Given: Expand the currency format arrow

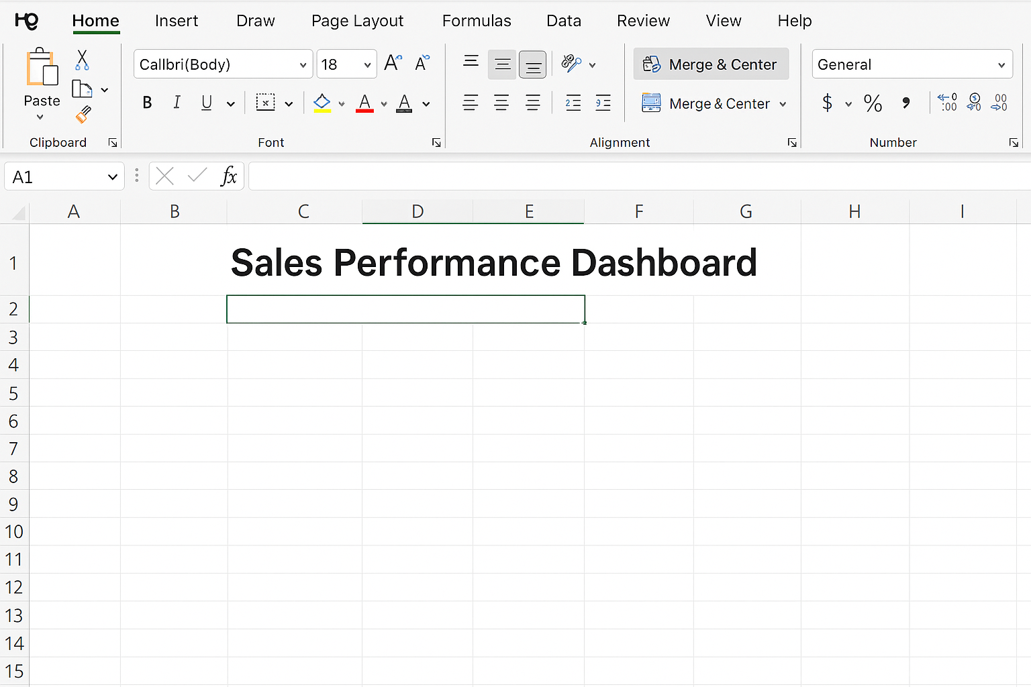Looking at the screenshot, I should (848, 104).
